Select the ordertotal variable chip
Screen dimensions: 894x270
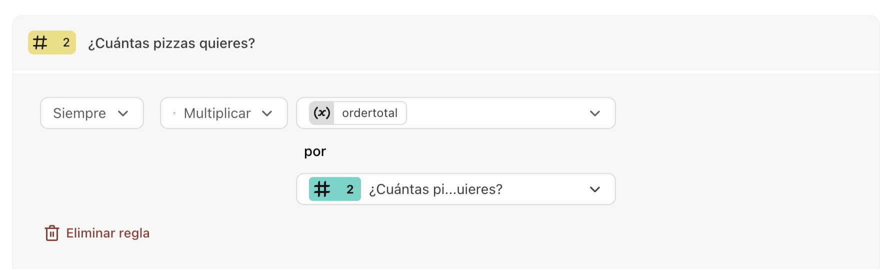pyautogui.click(x=369, y=113)
